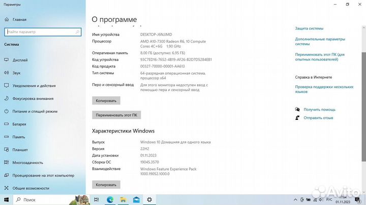Open the Mail app from taskbar
The width and height of the screenshot is (366, 205).
pos(136,199)
